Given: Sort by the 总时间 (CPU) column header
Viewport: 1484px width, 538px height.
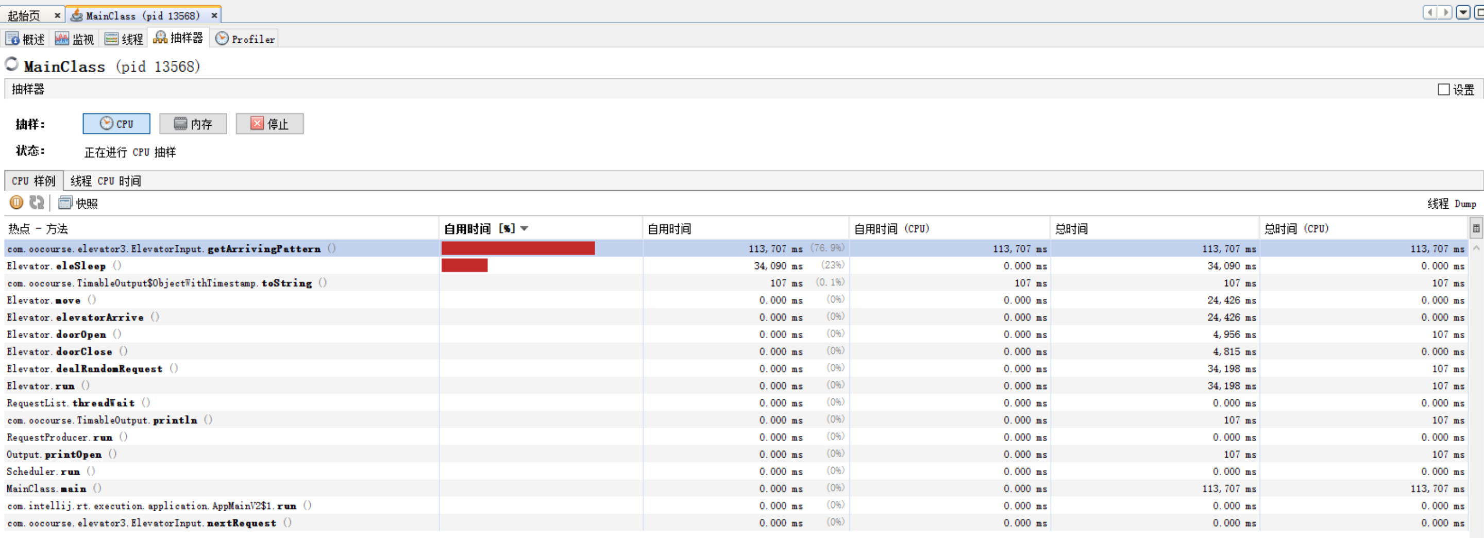Looking at the screenshot, I should coord(1363,229).
